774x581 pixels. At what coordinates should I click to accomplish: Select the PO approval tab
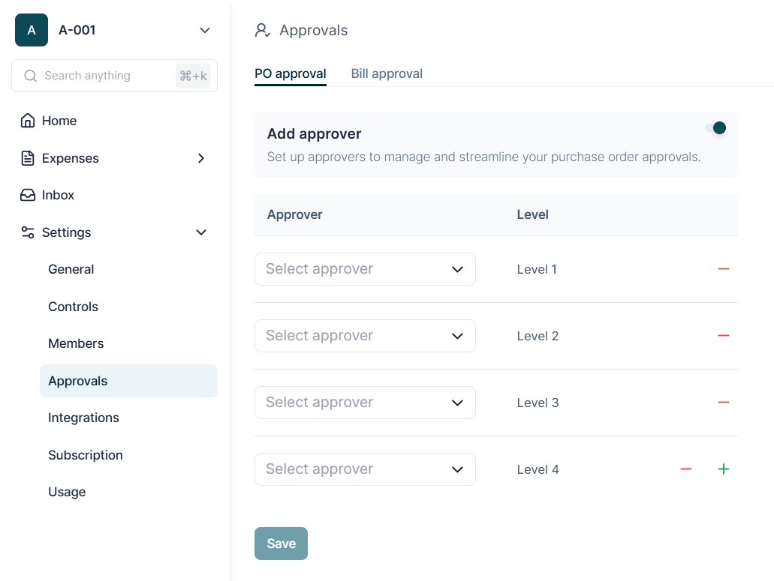(290, 73)
